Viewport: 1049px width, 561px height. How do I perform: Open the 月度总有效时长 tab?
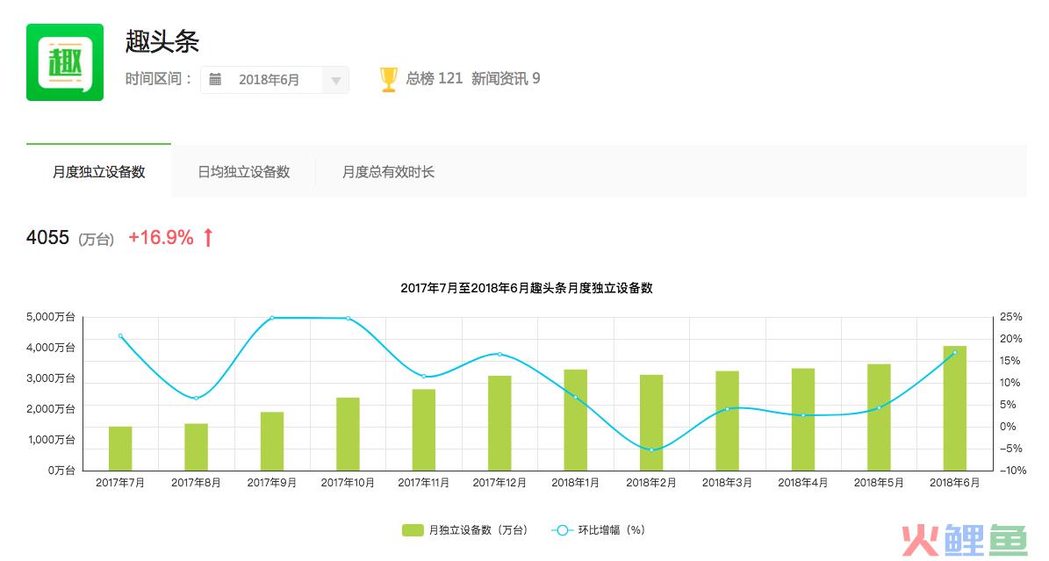tap(389, 172)
